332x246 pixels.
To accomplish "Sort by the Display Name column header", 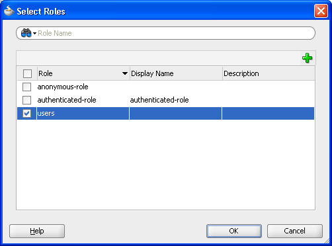I will point(176,73).
